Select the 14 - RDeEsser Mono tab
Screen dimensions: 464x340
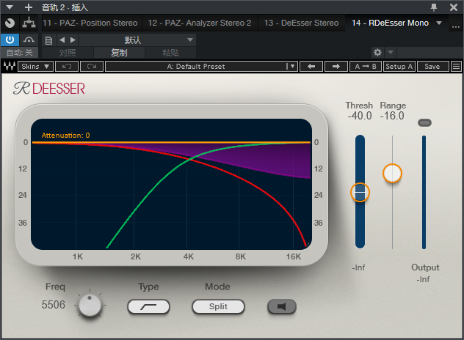pyautogui.click(x=390, y=23)
